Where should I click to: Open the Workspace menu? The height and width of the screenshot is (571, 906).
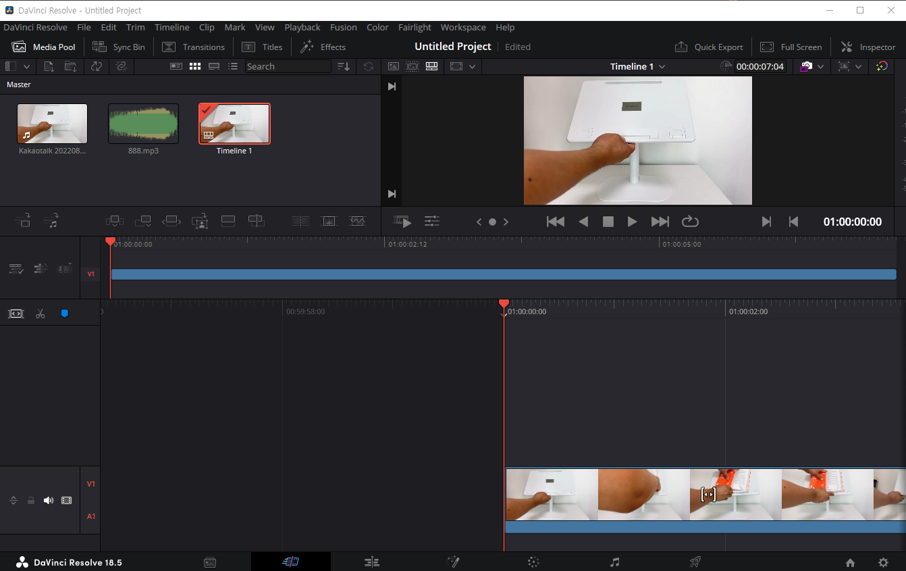coord(463,27)
